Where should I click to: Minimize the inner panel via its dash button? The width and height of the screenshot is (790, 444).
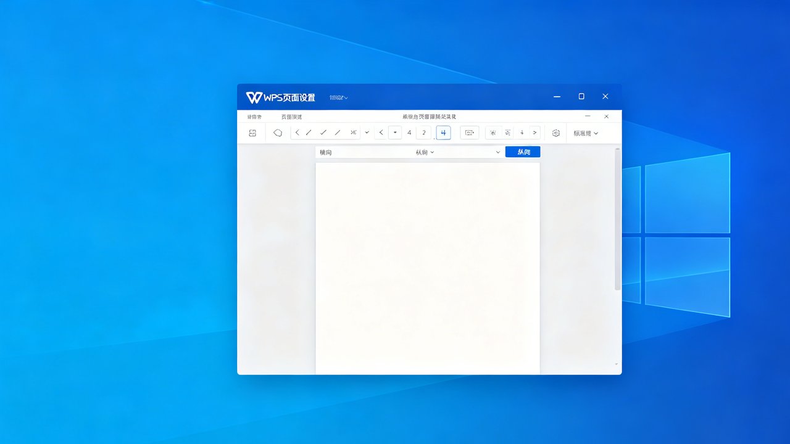pos(588,116)
